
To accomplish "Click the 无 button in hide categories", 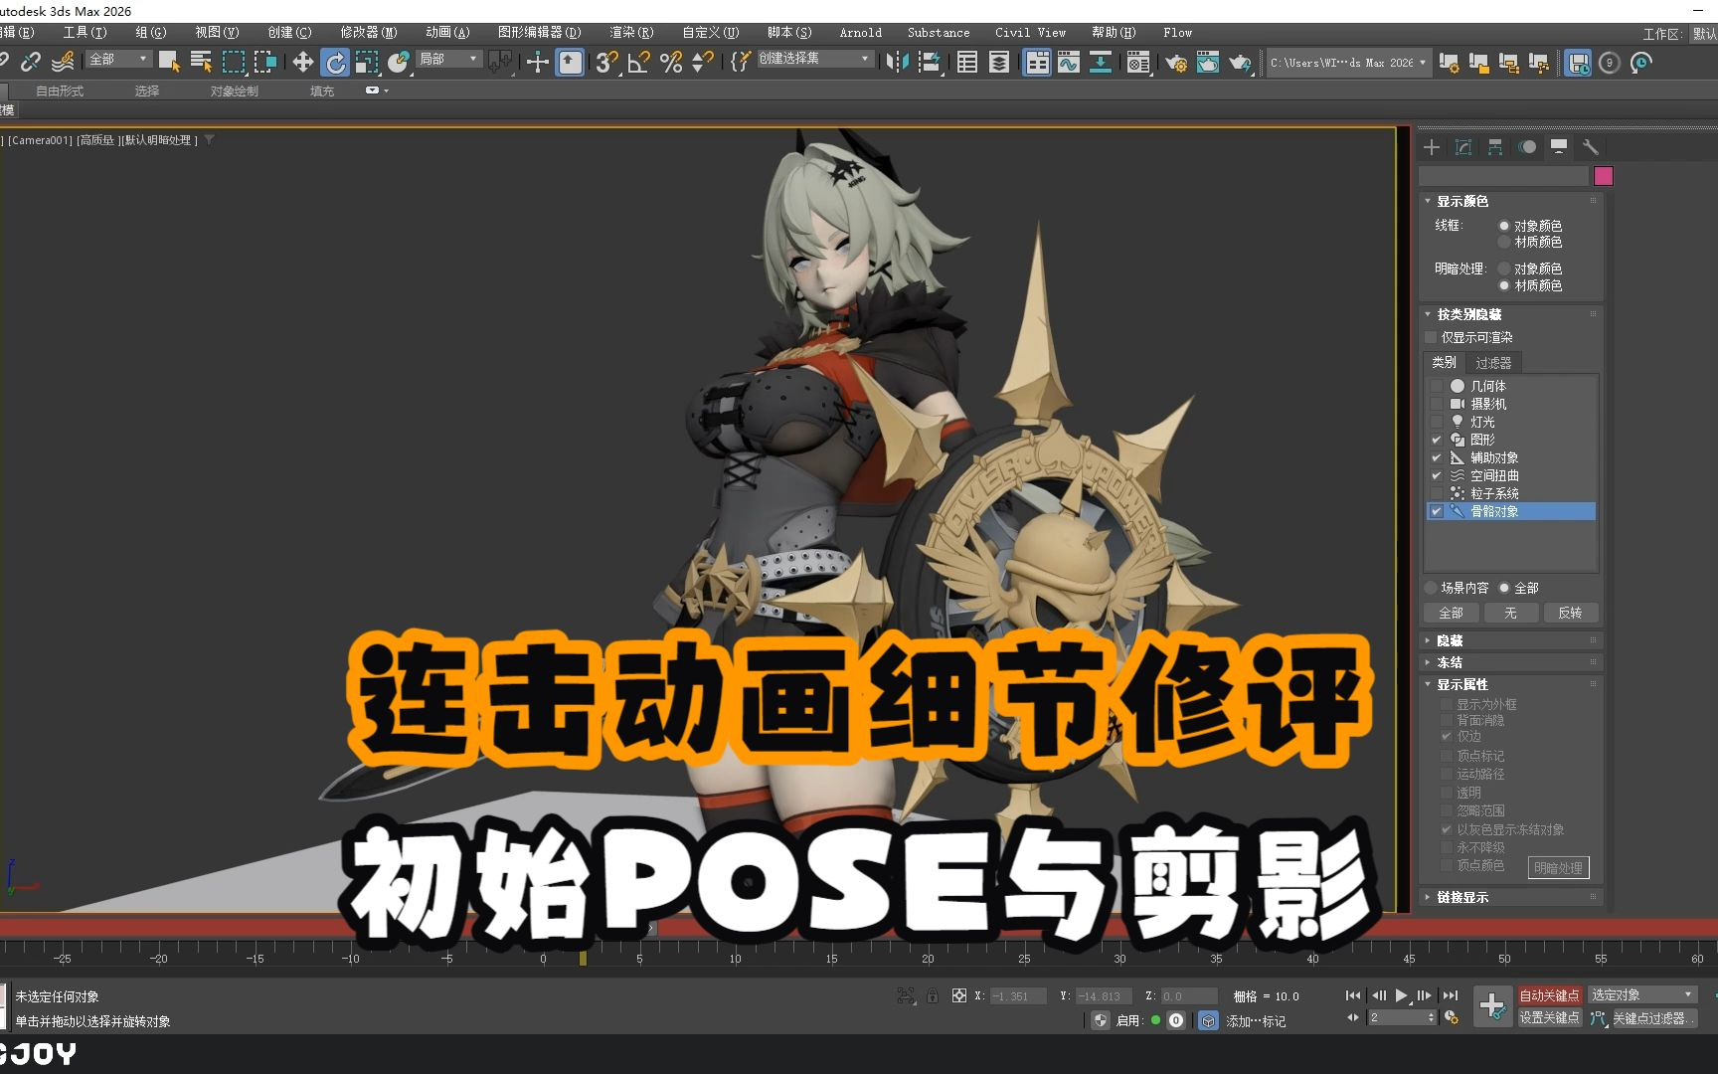I will click(x=1510, y=613).
